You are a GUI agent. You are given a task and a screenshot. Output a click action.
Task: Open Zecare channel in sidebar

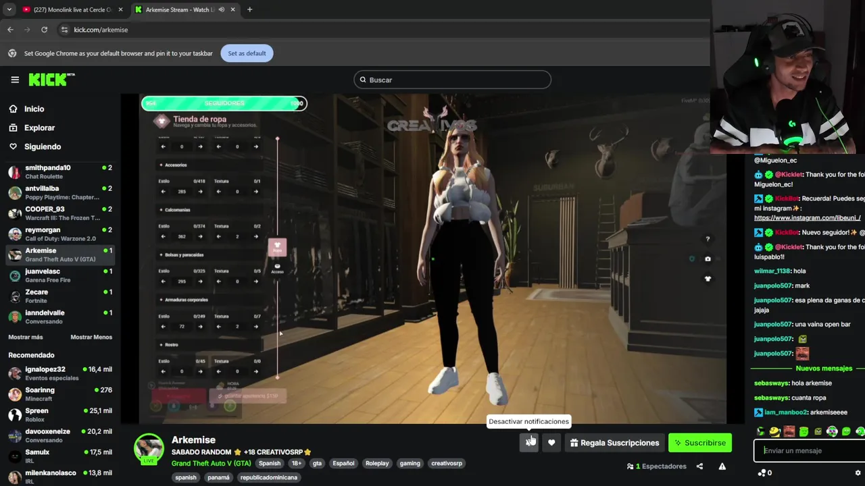click(61, 296)
